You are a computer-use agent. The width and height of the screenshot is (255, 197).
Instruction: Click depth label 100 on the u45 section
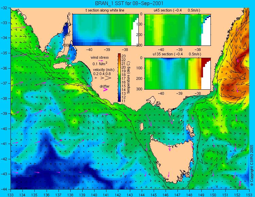(139, 24)
